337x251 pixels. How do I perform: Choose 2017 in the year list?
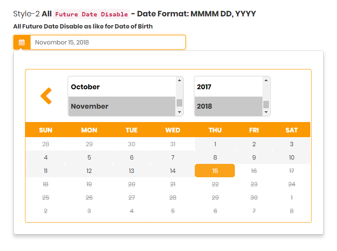228,87
